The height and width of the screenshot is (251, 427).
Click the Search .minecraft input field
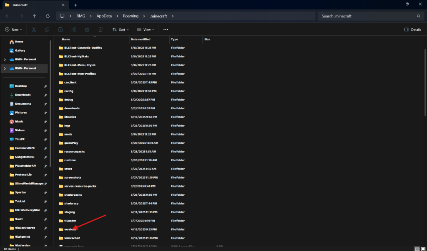[x=367, y=16]
